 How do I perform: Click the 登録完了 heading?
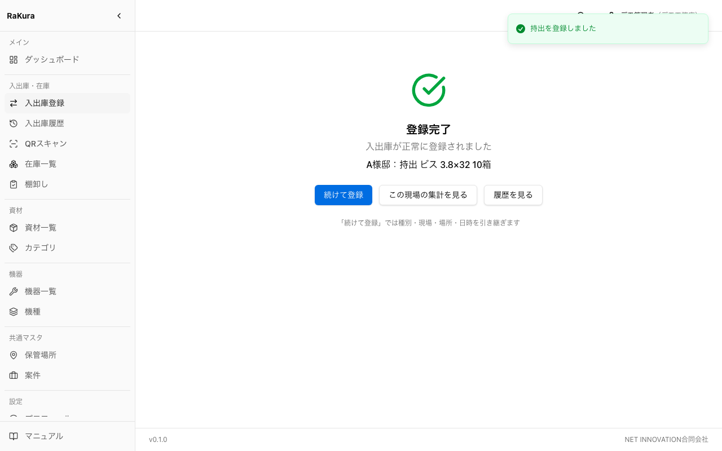pyautogui.click(x=429, y=129)
